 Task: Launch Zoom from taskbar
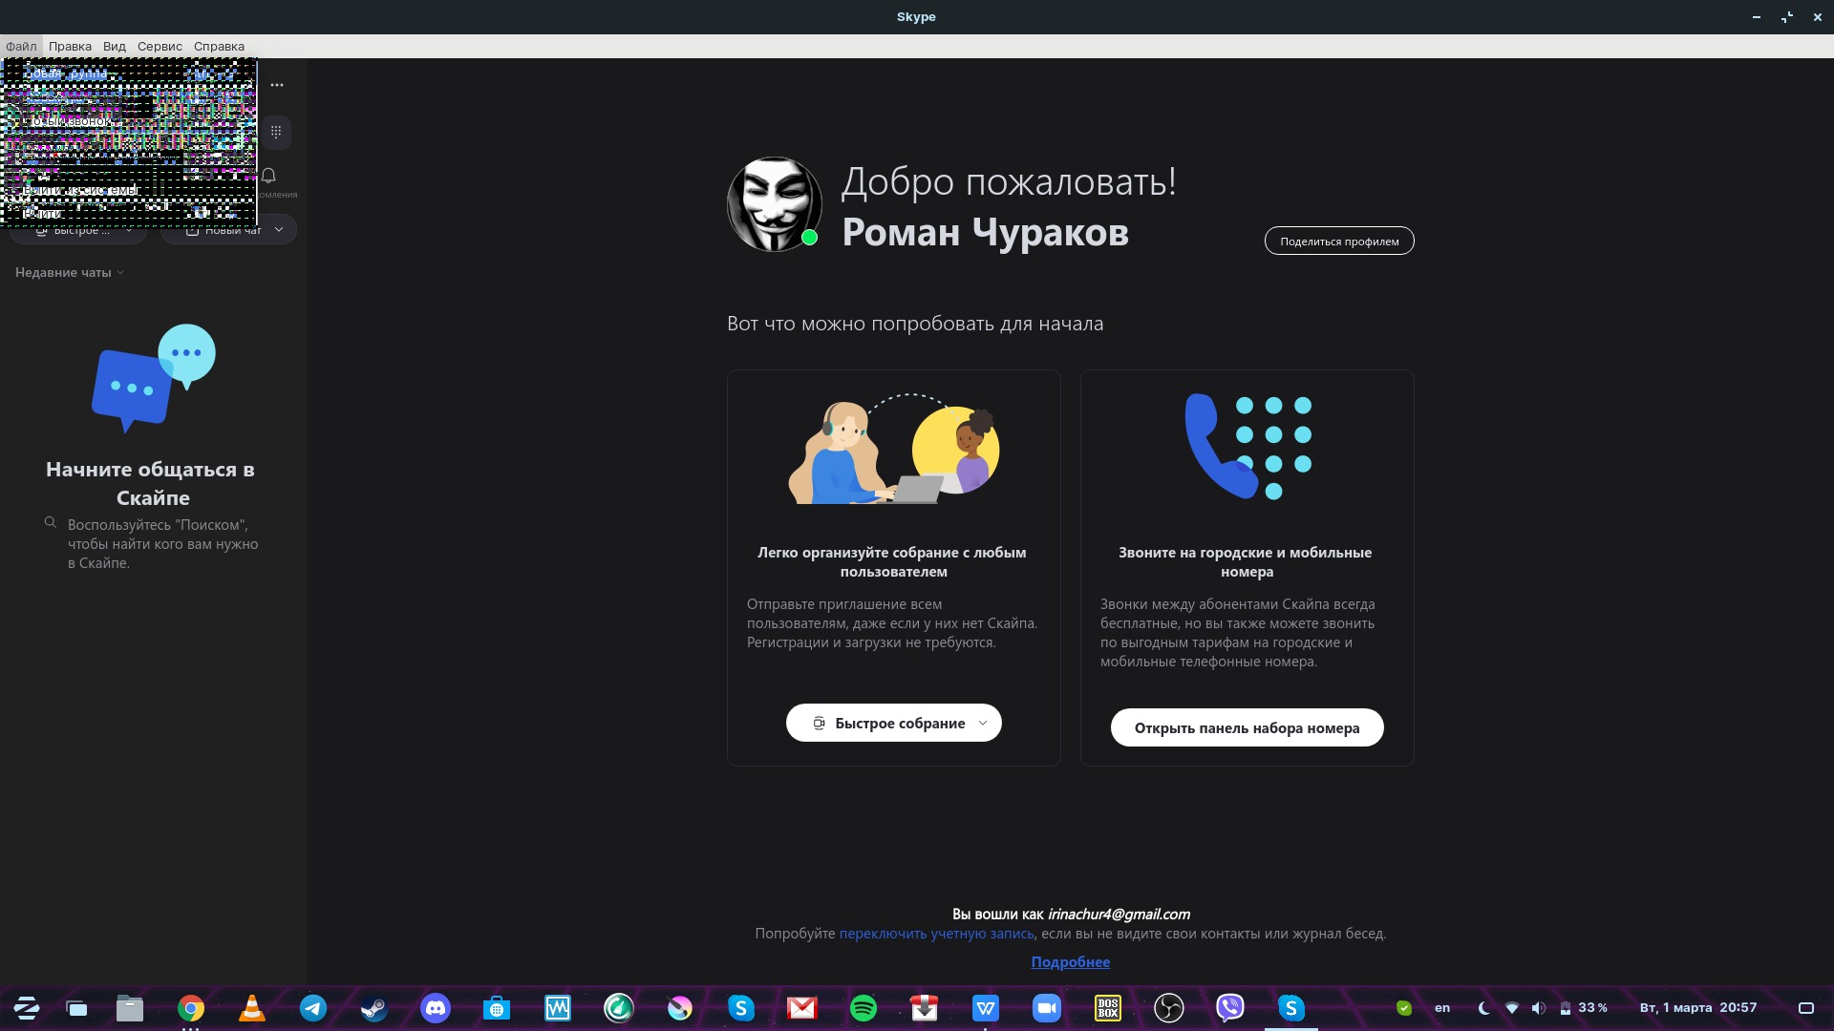point(1047,1008)
